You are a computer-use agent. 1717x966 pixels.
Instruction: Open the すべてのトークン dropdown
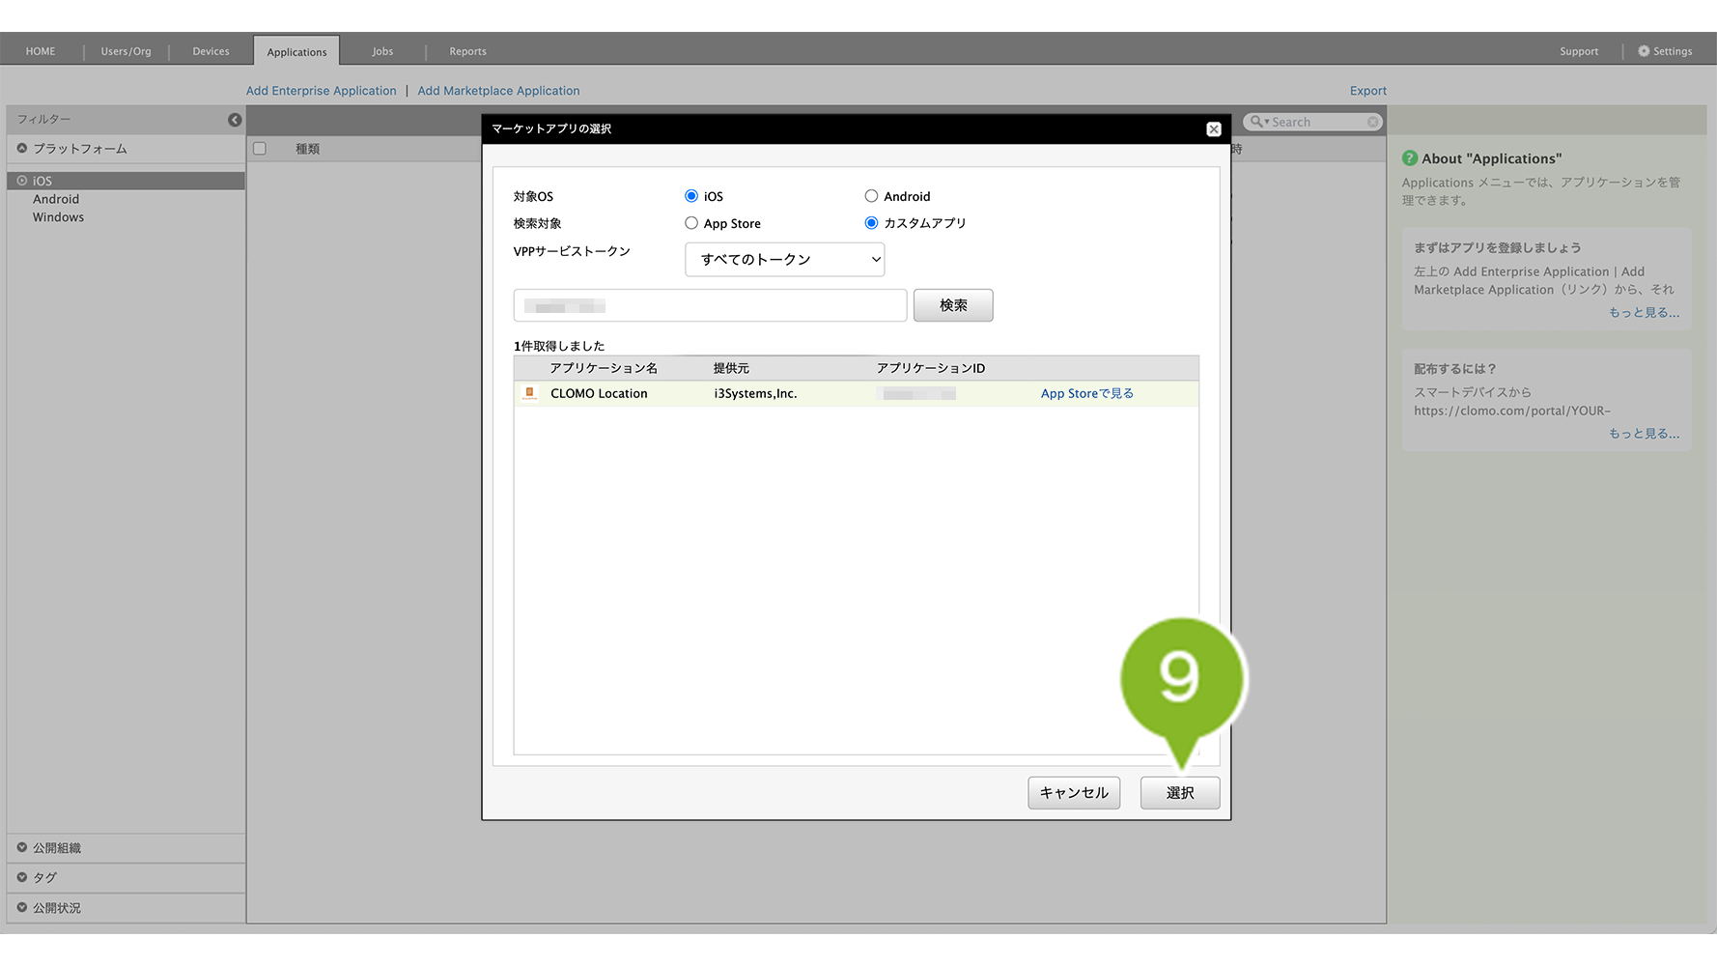click(784, 260)
